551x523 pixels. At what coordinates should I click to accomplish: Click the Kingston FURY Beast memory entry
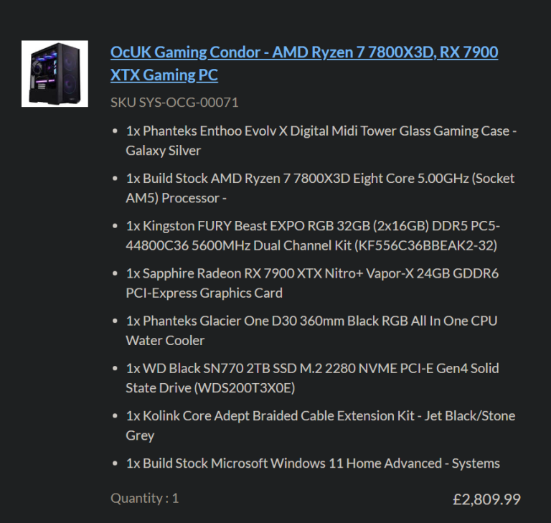click(x=313, y=235)
